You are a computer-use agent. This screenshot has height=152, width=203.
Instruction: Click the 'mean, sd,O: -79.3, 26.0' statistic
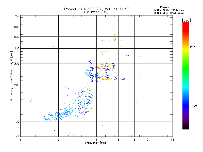tap(169, 10)
